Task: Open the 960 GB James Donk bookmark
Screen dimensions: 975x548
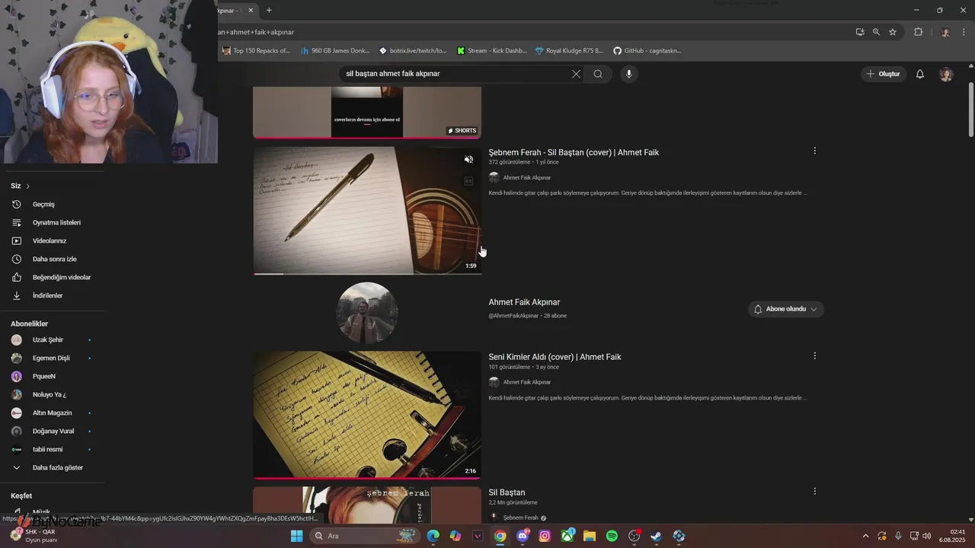Action: pyautogui.click(x=335, y=51)
